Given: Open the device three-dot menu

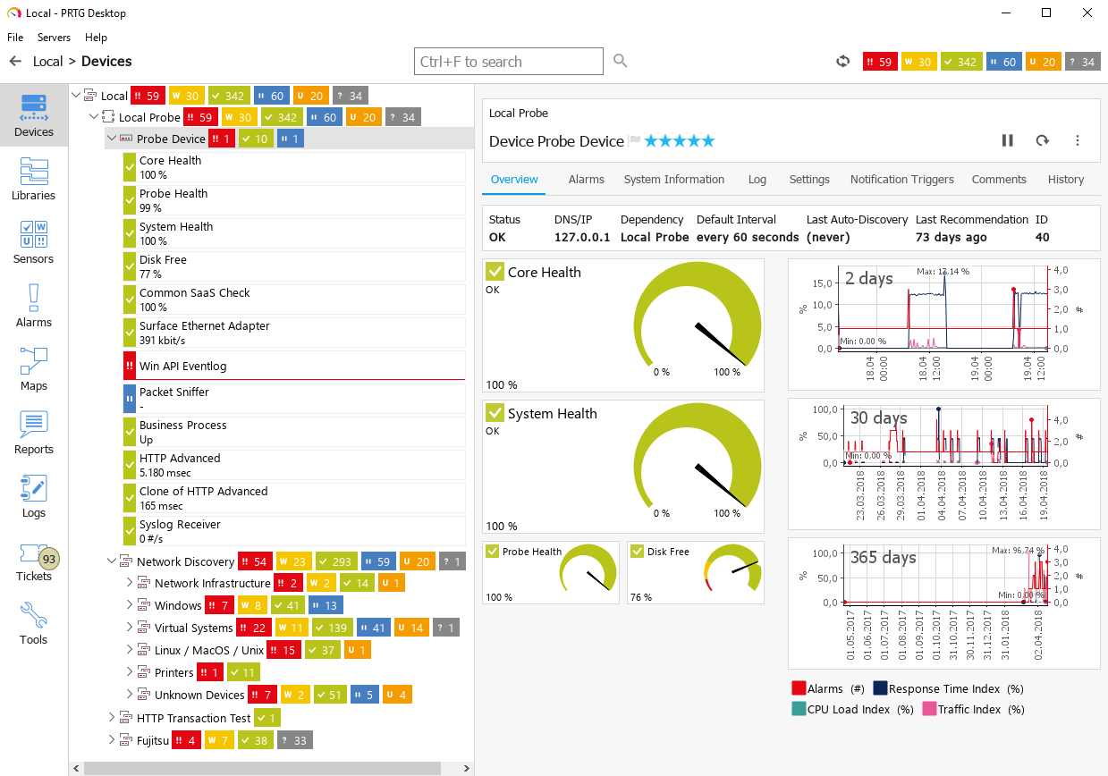Looking at the screenshot, I should click(x=1078, y=140).
